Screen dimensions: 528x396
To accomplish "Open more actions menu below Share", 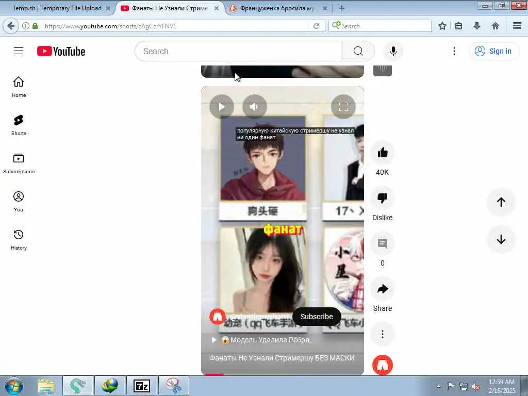I will [383, 334].
